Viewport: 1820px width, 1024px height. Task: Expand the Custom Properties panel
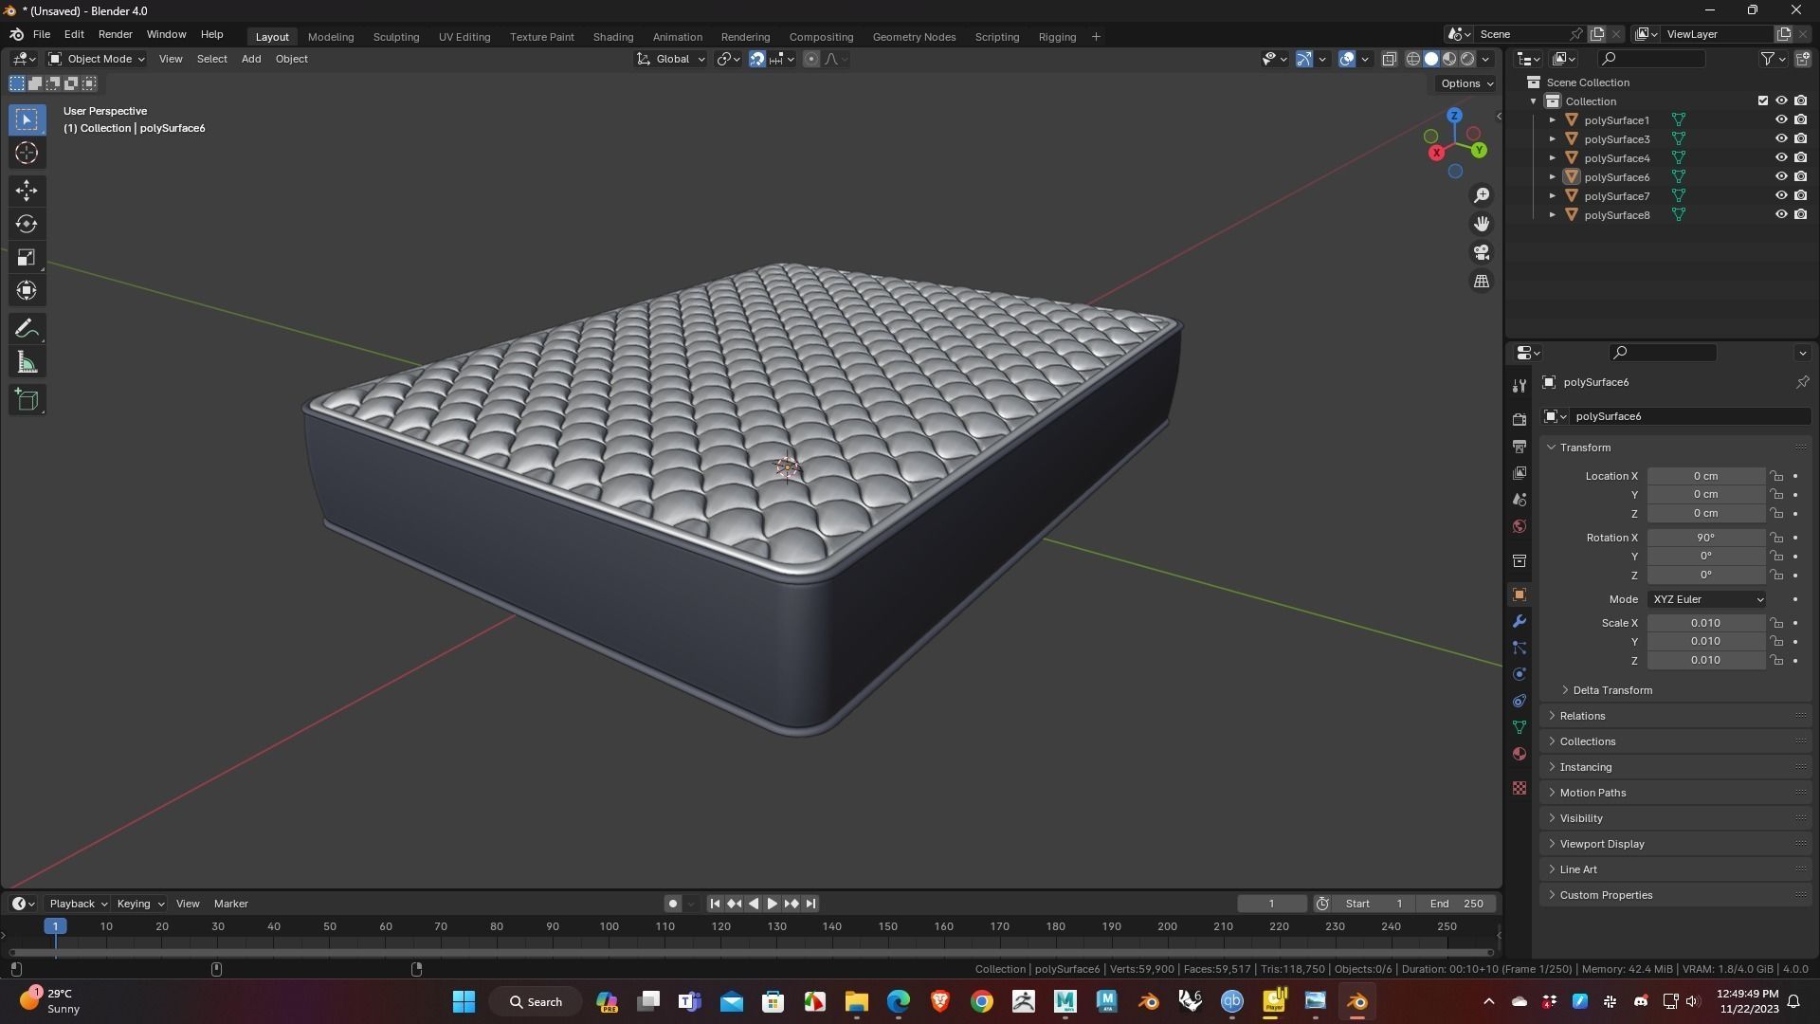[1606, 895]
